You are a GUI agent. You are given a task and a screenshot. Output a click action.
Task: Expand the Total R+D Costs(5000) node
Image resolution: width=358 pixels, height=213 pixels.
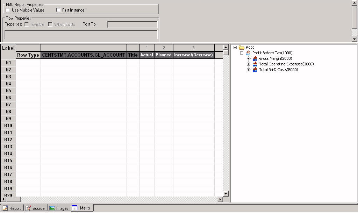coord(249,70)
